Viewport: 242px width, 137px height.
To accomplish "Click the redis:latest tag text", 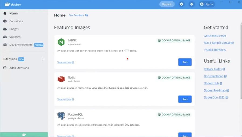I will [74, 81].
